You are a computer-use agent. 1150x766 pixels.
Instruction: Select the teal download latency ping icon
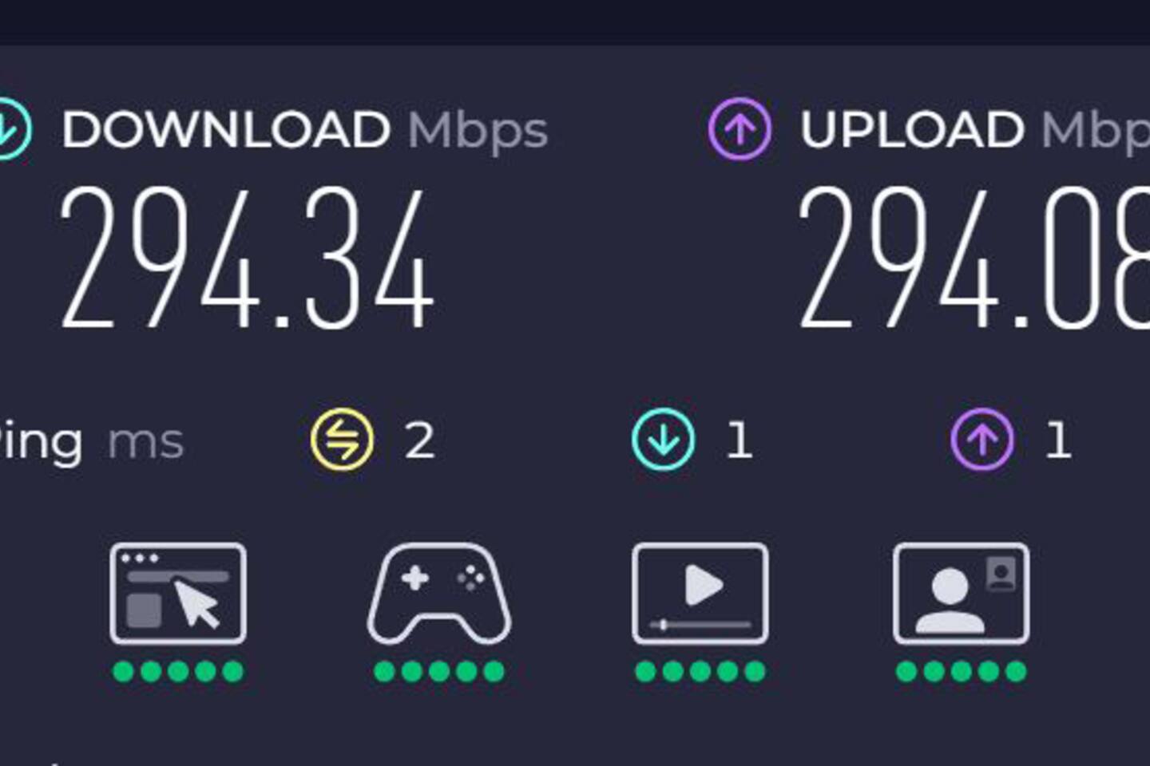663,440
